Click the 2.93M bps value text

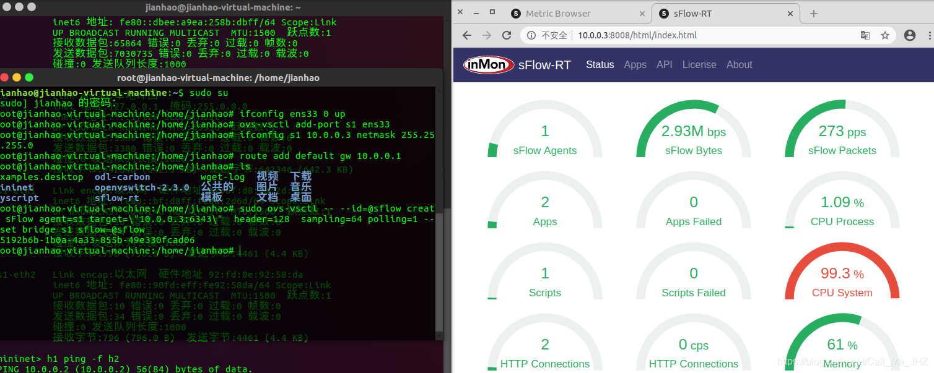[694, 131]
